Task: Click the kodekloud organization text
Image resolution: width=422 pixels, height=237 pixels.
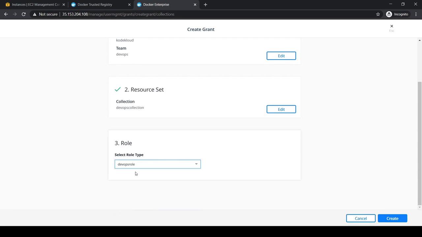Action: pos(125,40)
